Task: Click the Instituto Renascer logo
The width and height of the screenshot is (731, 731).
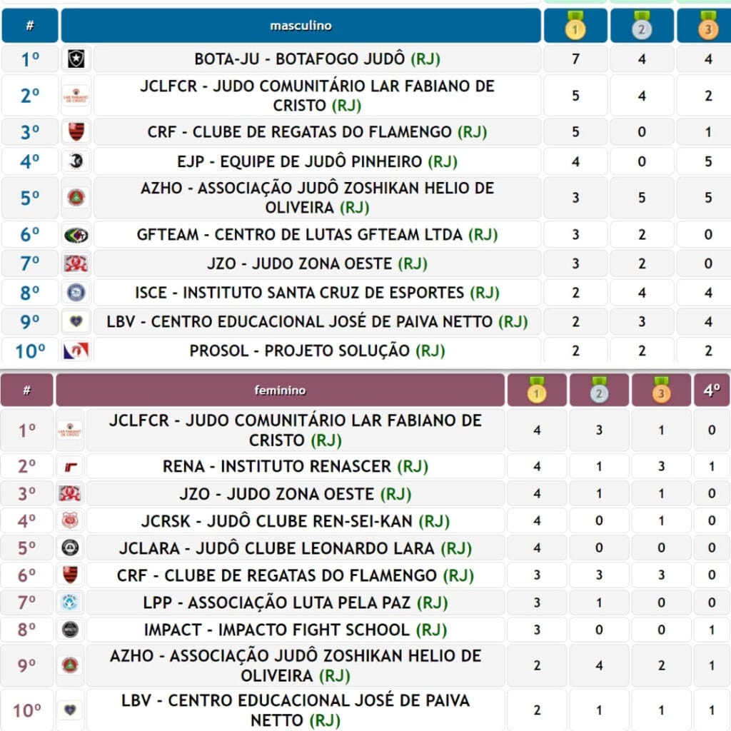Action: [x=71, y=467]
